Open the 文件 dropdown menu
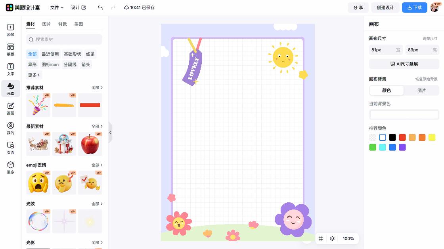The image size is (444, 249). coord(57,8)
